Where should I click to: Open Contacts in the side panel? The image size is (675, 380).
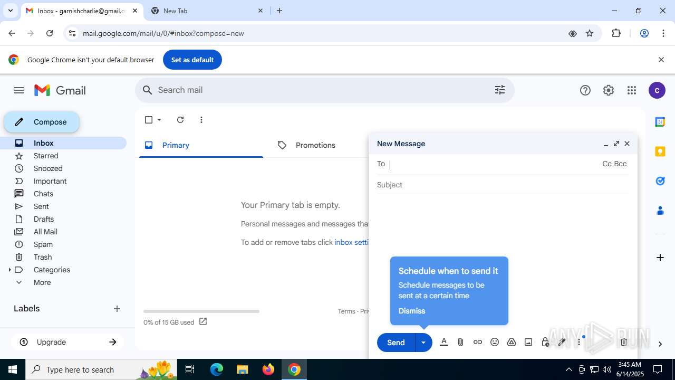[x=660, y=211]
